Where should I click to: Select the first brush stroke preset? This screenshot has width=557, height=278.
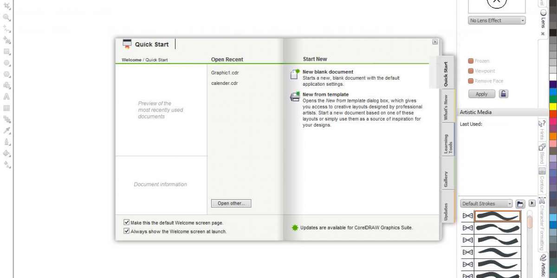click(x=497, y=216)
